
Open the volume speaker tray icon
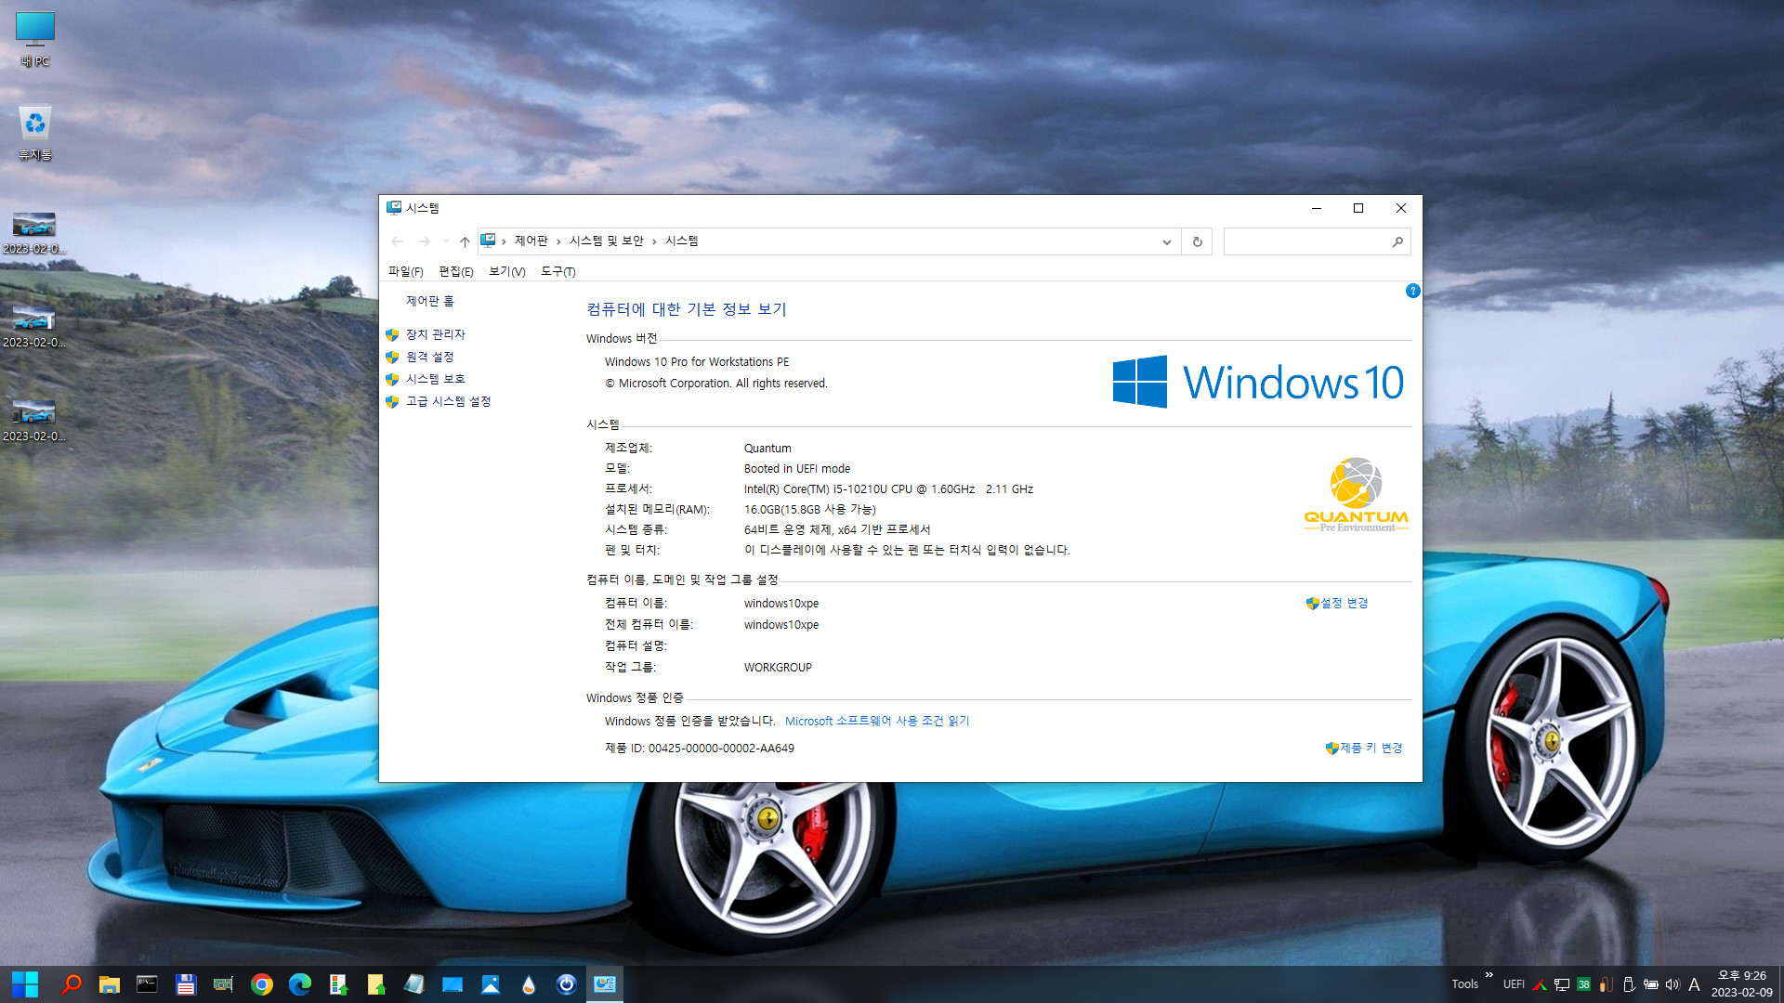(x=1672, y=984)
